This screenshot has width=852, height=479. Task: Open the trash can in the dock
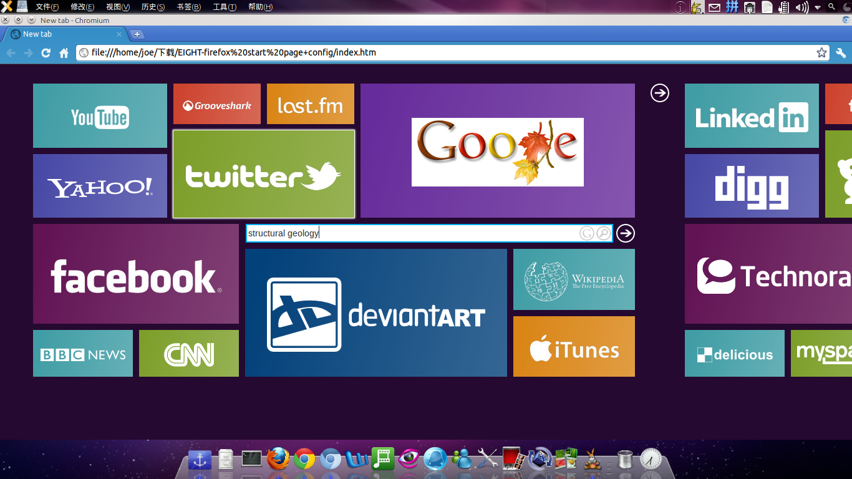(x=624, y=460)
